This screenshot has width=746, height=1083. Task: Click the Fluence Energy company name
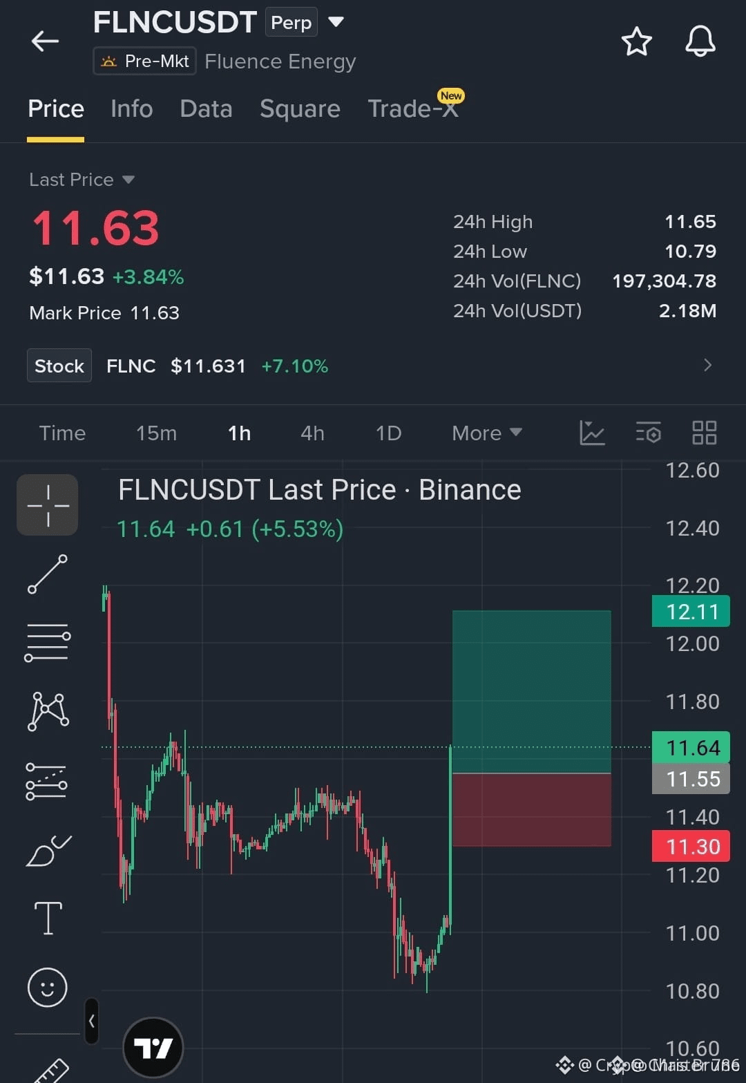click(280, 62)
